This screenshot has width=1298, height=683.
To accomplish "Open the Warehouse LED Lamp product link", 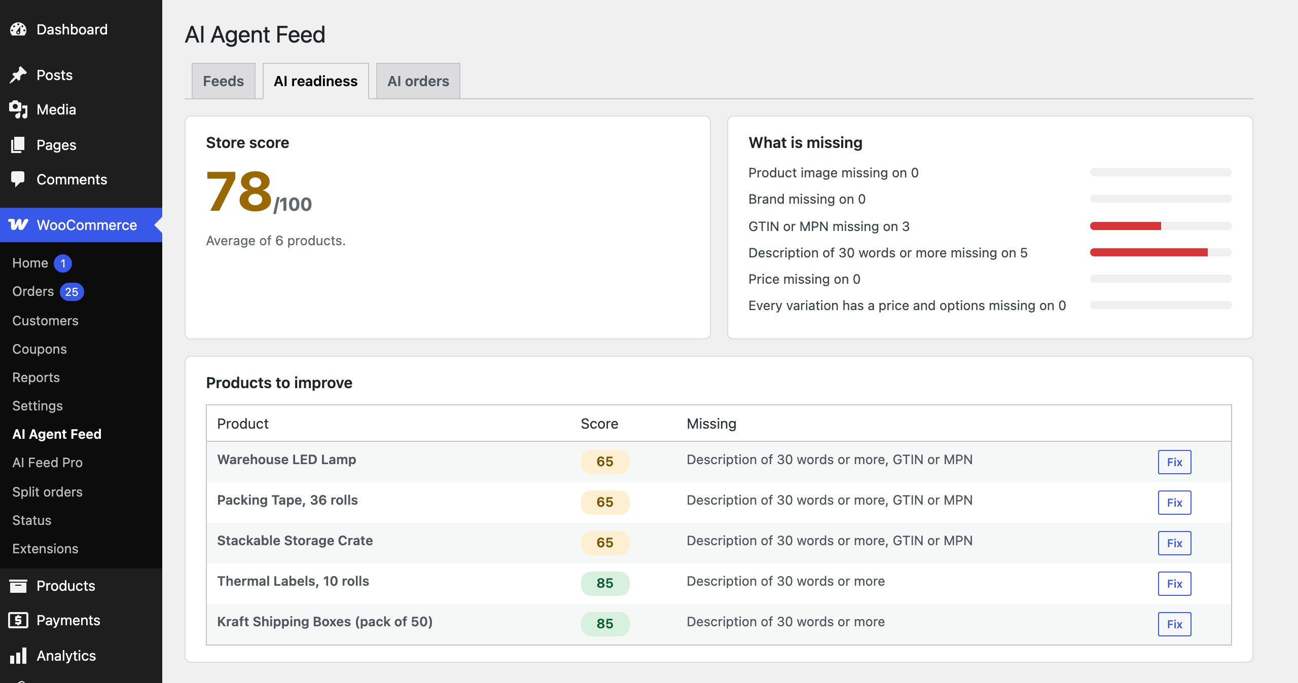I will pyautogui.click(x=286, y=460).
